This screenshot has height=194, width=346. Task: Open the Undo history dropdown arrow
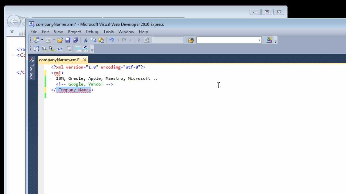coord(118,40)
